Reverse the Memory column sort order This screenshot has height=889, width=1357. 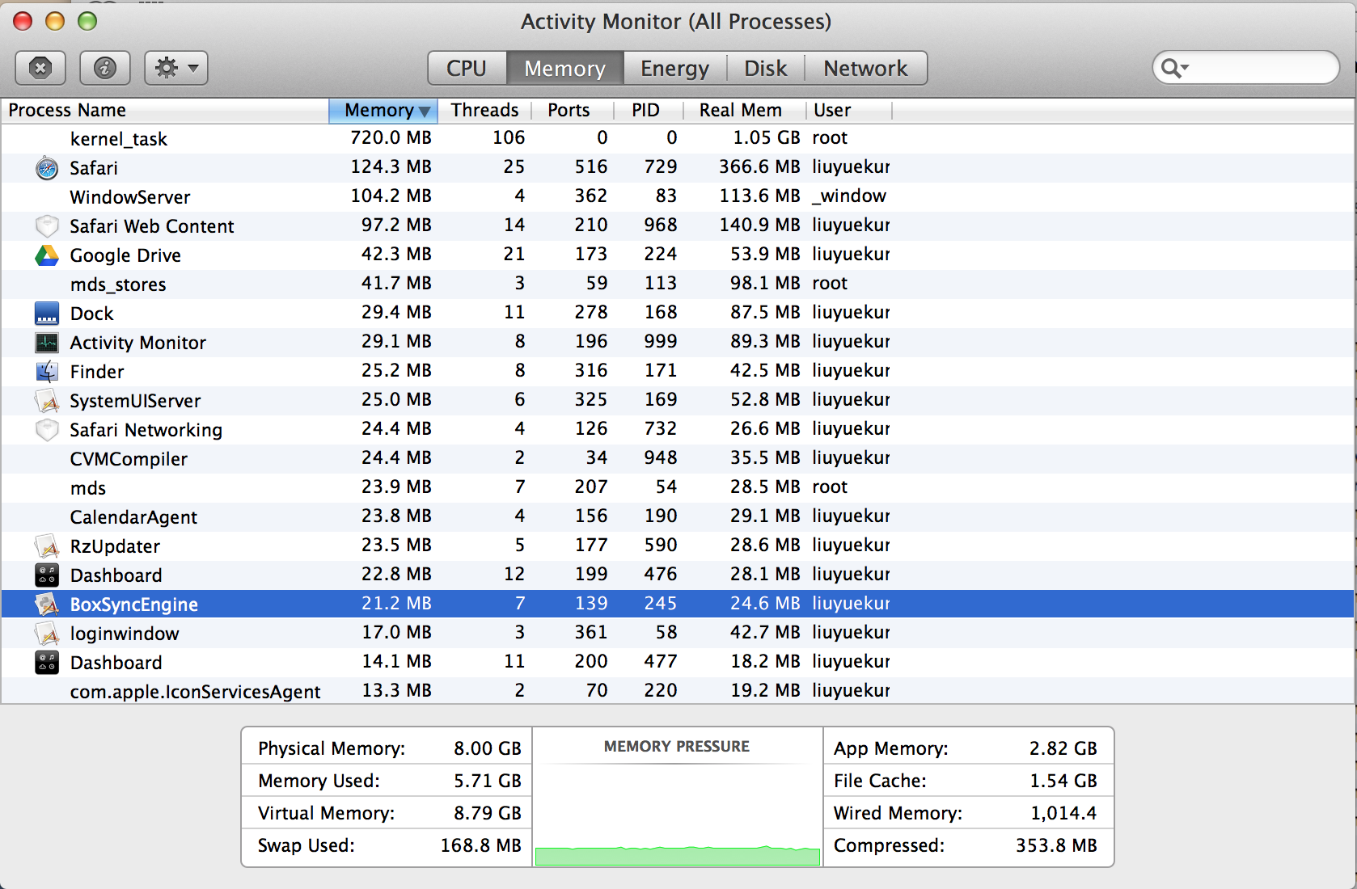click(x=383, y=110)
